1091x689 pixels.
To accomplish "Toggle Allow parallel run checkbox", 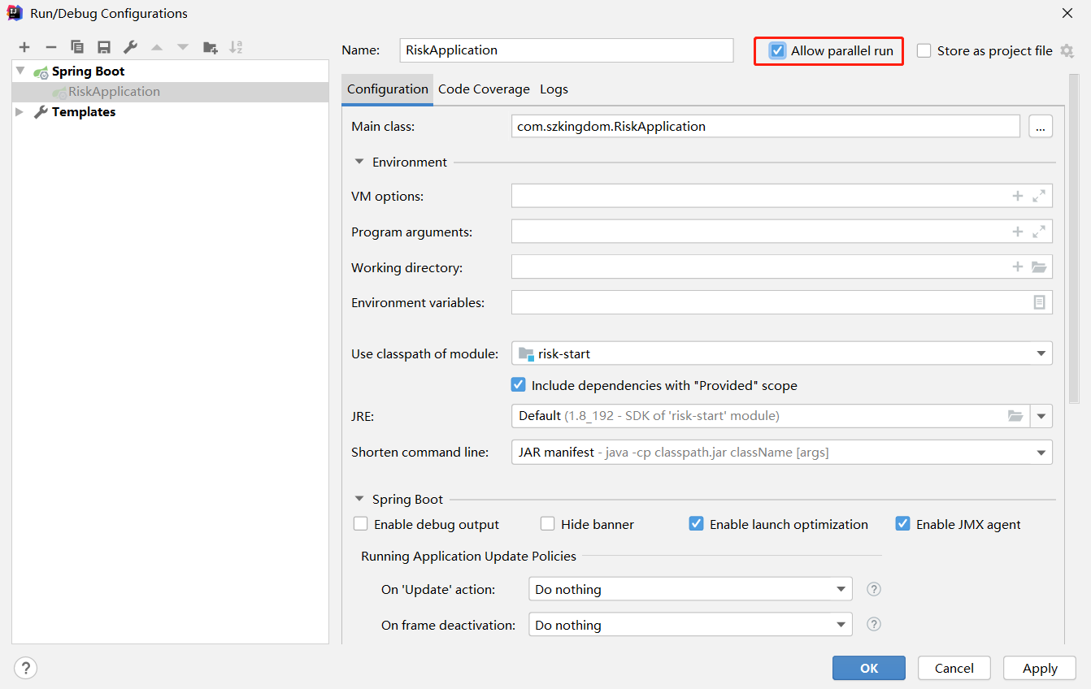I will [x=778, y=50].
